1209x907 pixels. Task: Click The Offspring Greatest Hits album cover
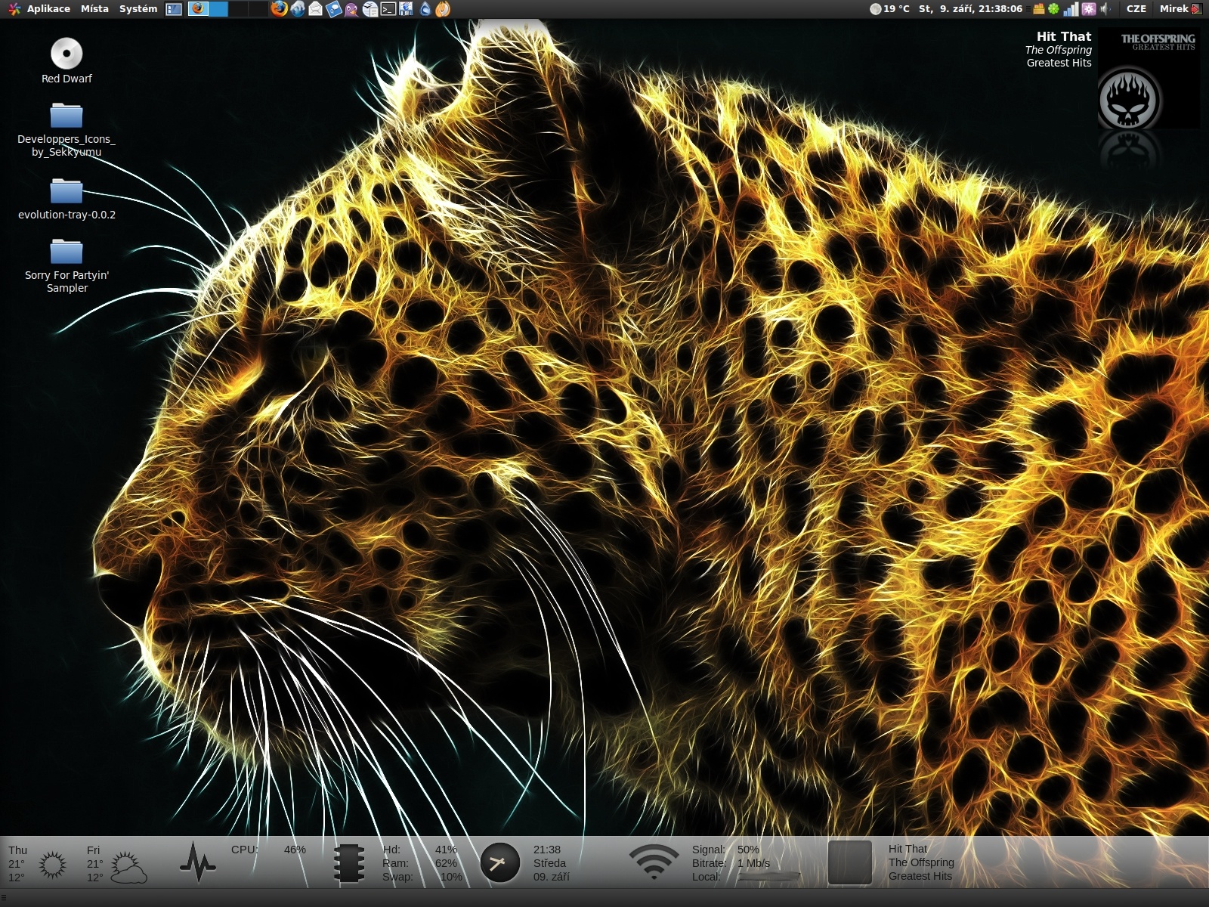1148,79
